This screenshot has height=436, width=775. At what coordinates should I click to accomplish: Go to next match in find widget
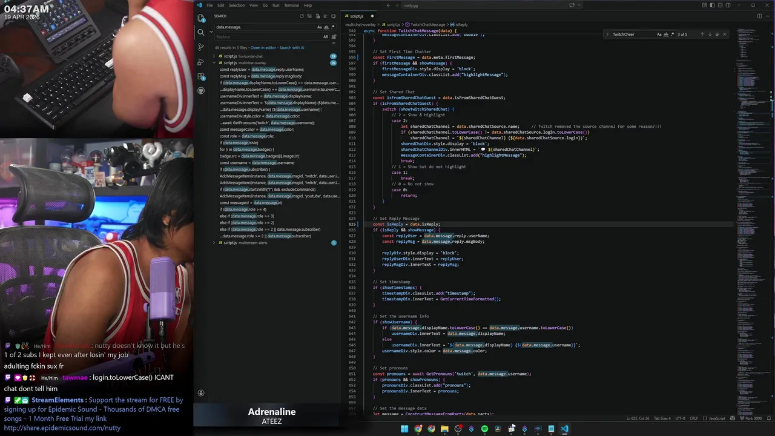(710, 35)
